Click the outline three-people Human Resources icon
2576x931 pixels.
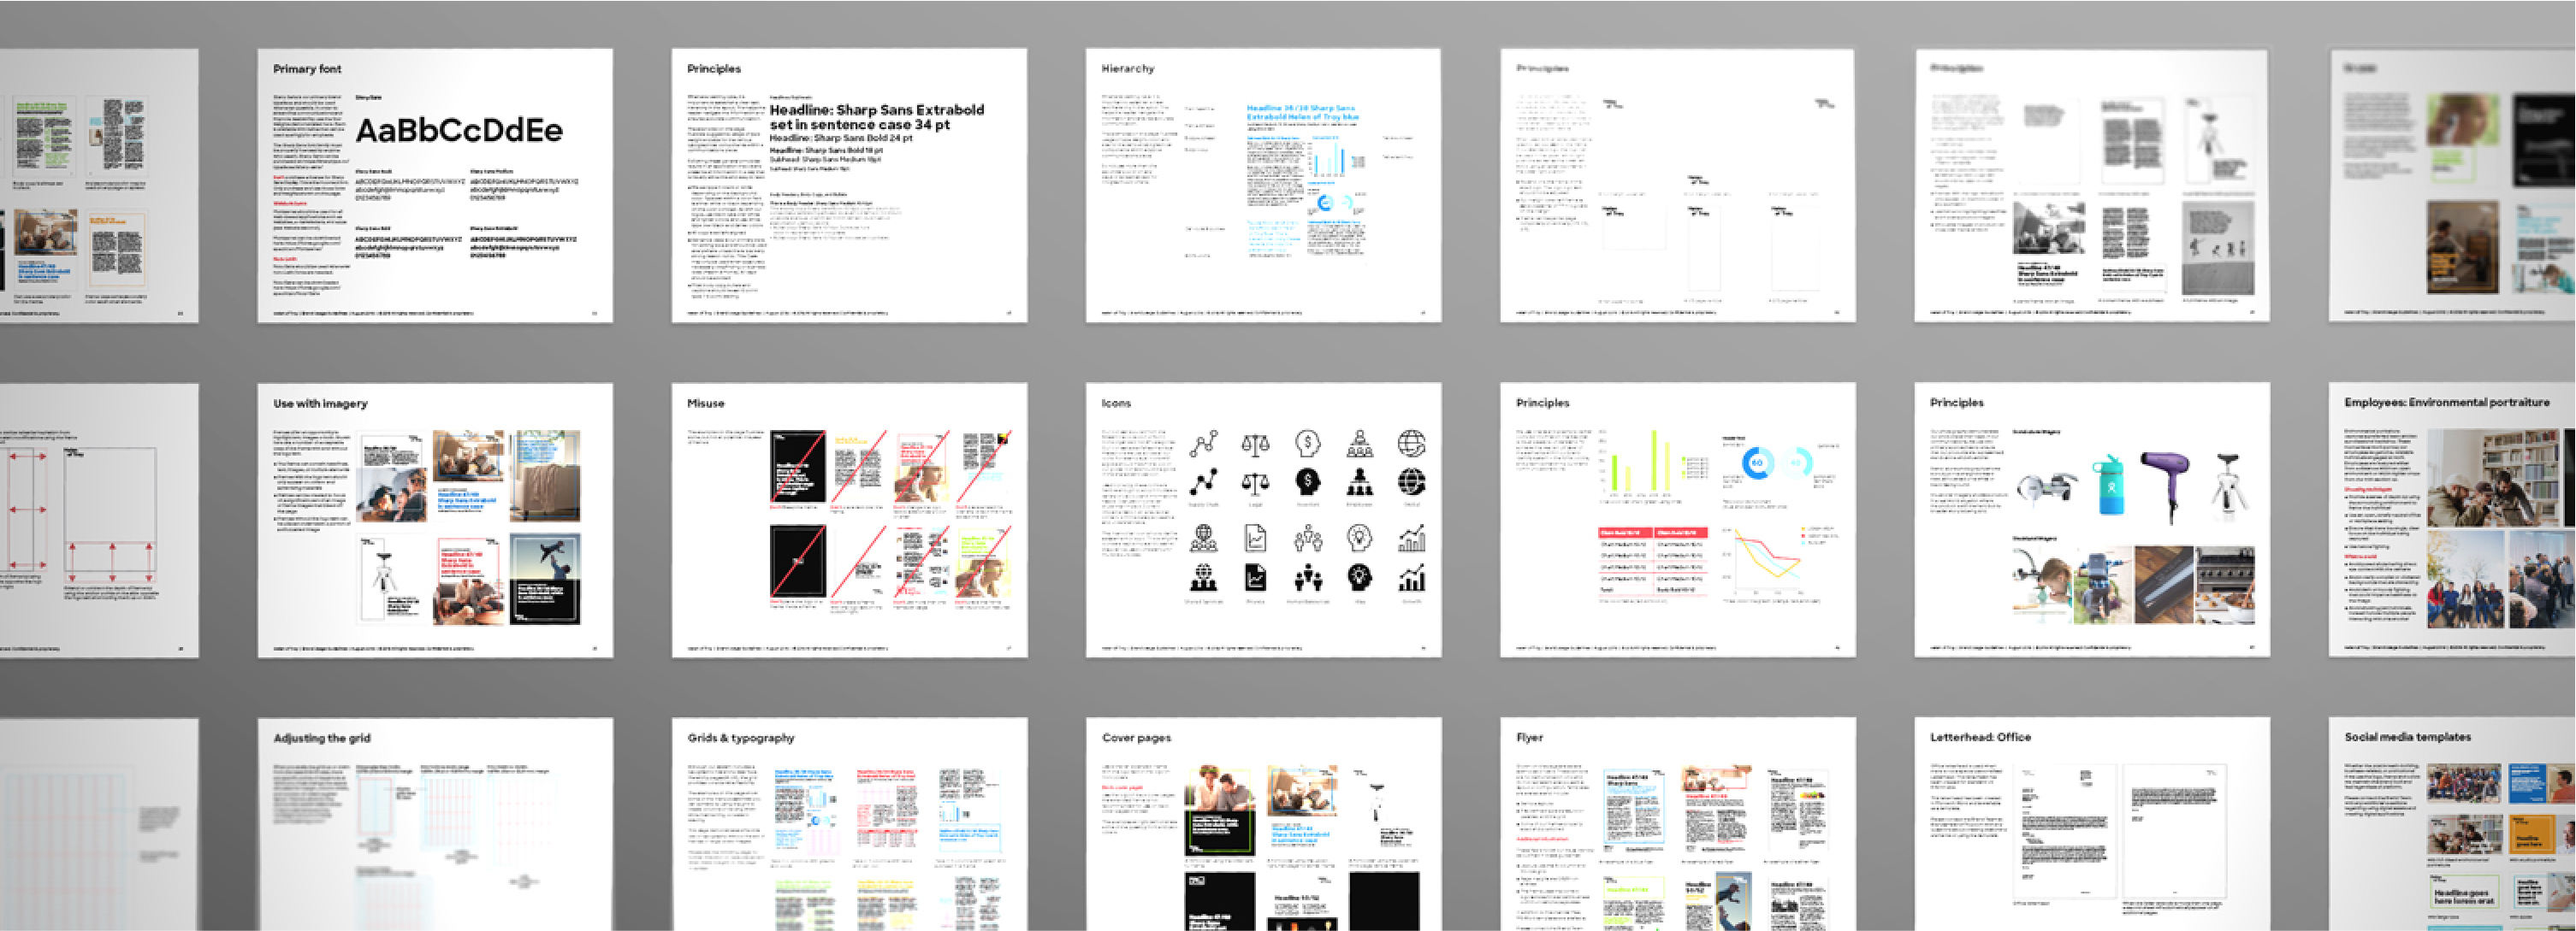point(1307,539)
